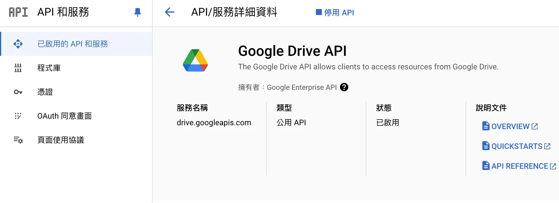This screenshot has height=203, width=559.
Task: Click the external-link icon after API REFERENCE
Action: click(x=553, y=166)
